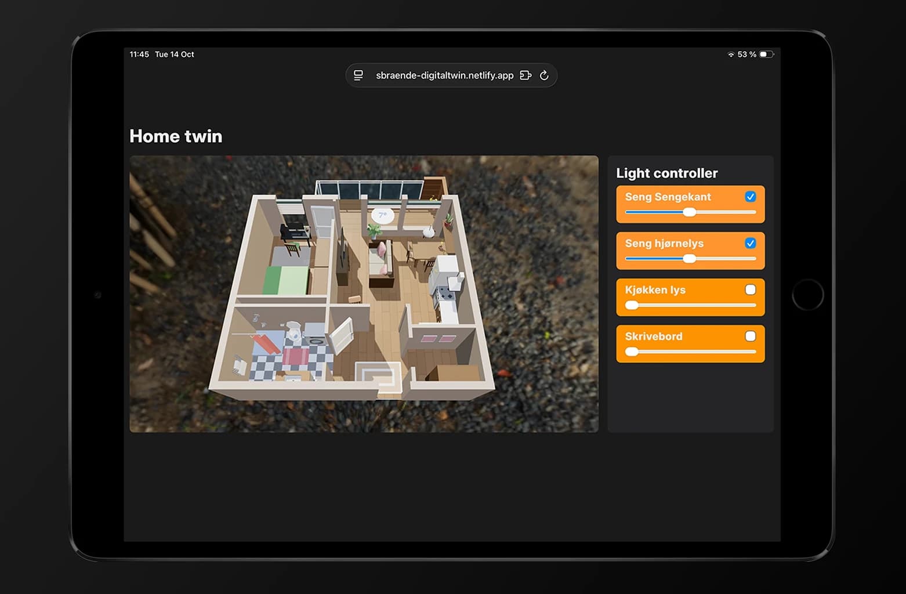Click the Kjøkken lys slider thumb
The height and width of the screenshot is (594, 906).
[x=630, y=305]
